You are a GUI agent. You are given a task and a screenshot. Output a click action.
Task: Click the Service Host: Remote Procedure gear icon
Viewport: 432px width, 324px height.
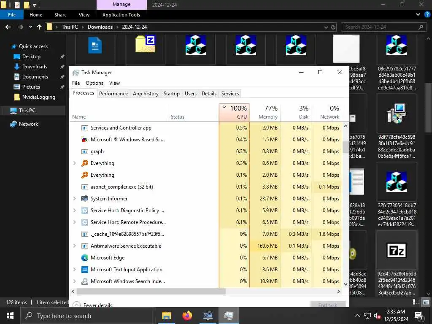click(84, 222)
